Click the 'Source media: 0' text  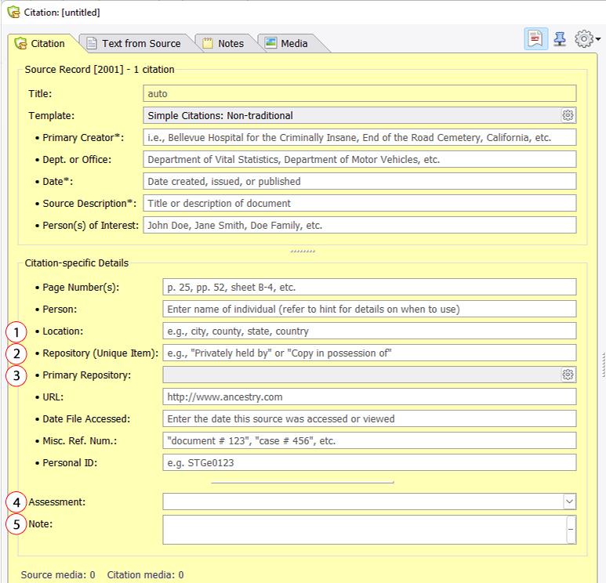[58, 575]
